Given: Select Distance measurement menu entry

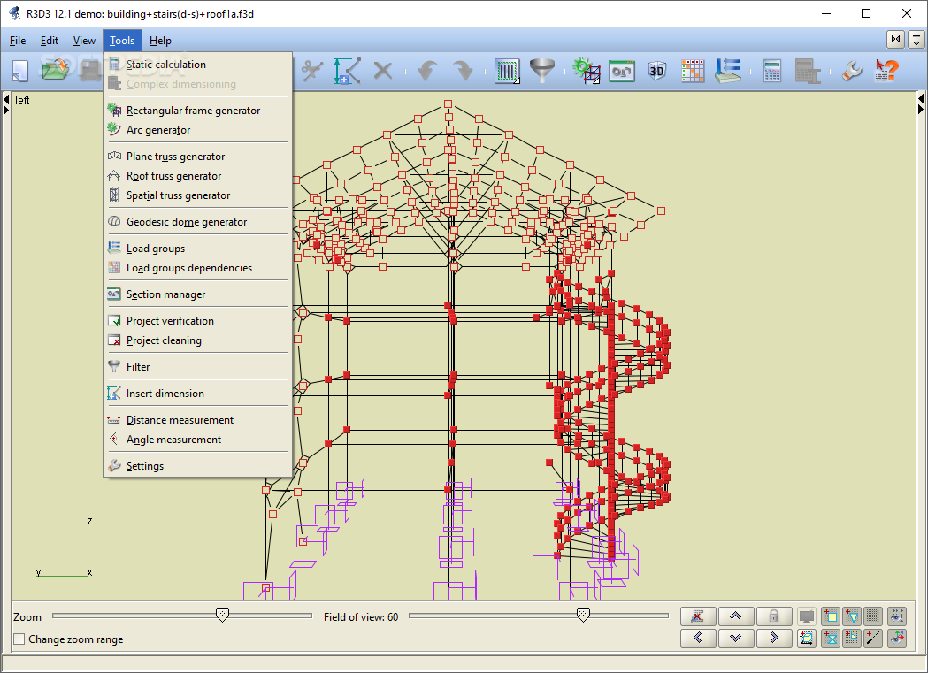Looking at the screenshot, I should 197,420.
